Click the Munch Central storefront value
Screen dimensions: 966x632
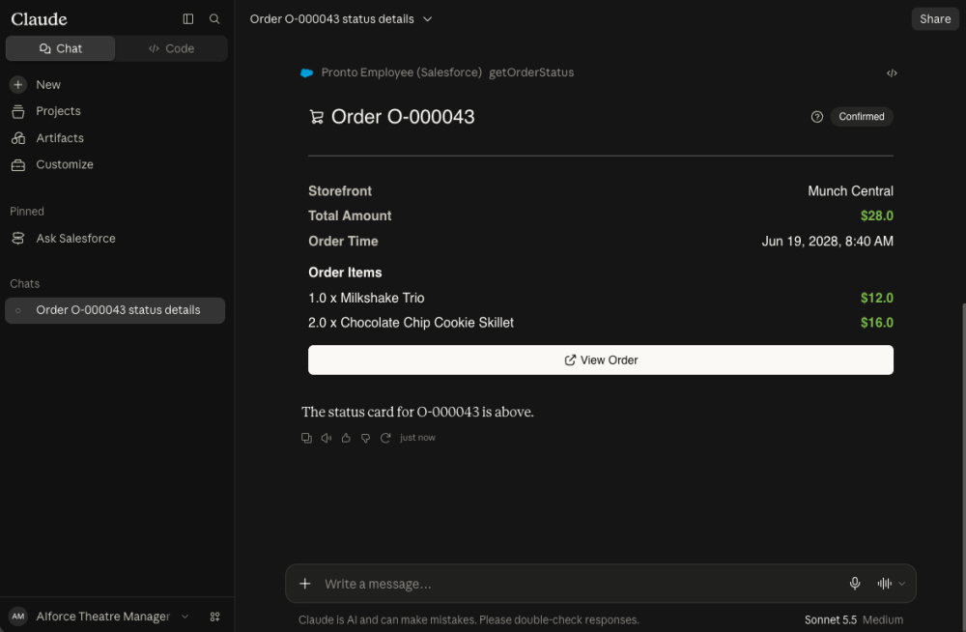pyautogui.click(x=850, y=191)
